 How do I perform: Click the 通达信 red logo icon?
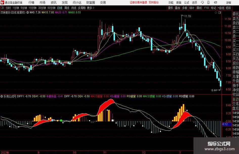[x=2, y=3]
